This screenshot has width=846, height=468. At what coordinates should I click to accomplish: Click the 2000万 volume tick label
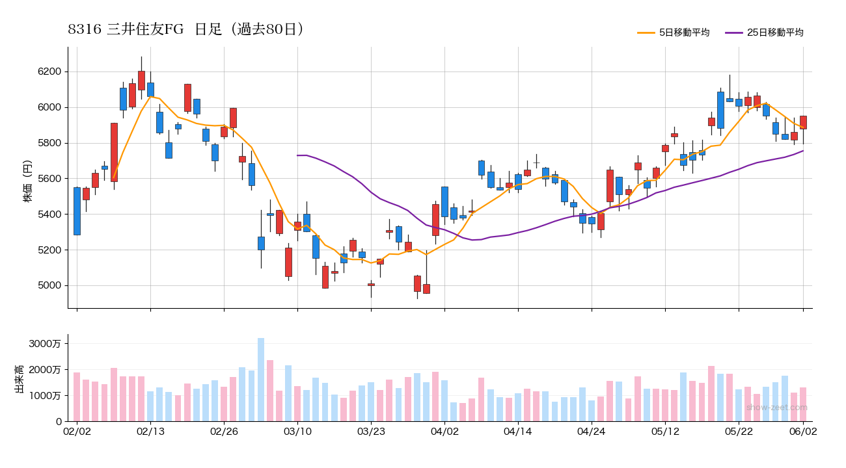[x=46, y=369]
